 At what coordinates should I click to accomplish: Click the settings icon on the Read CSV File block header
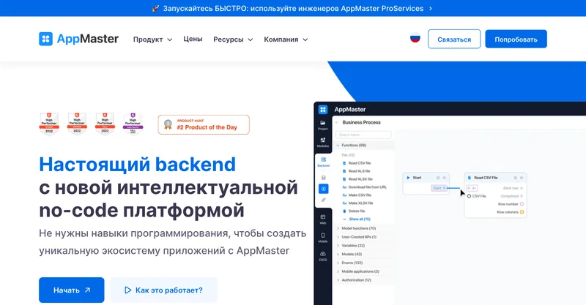point(516,178)
